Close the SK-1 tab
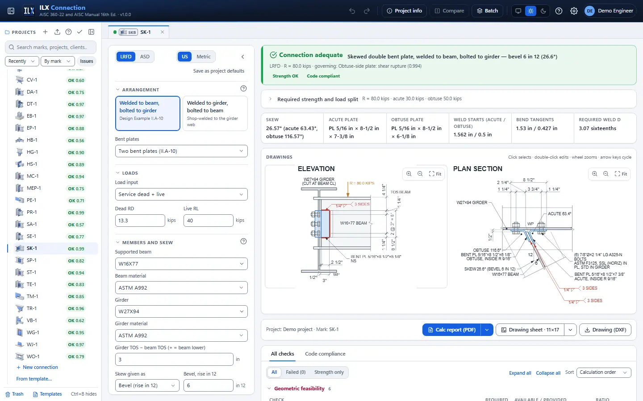Image resolution: width=643 pixels, height=401 pixels. (163, 32)
